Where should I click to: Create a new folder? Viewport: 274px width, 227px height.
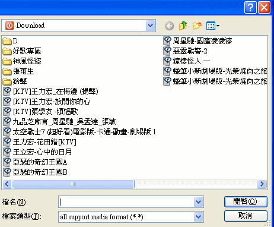(x=197, y=26)
